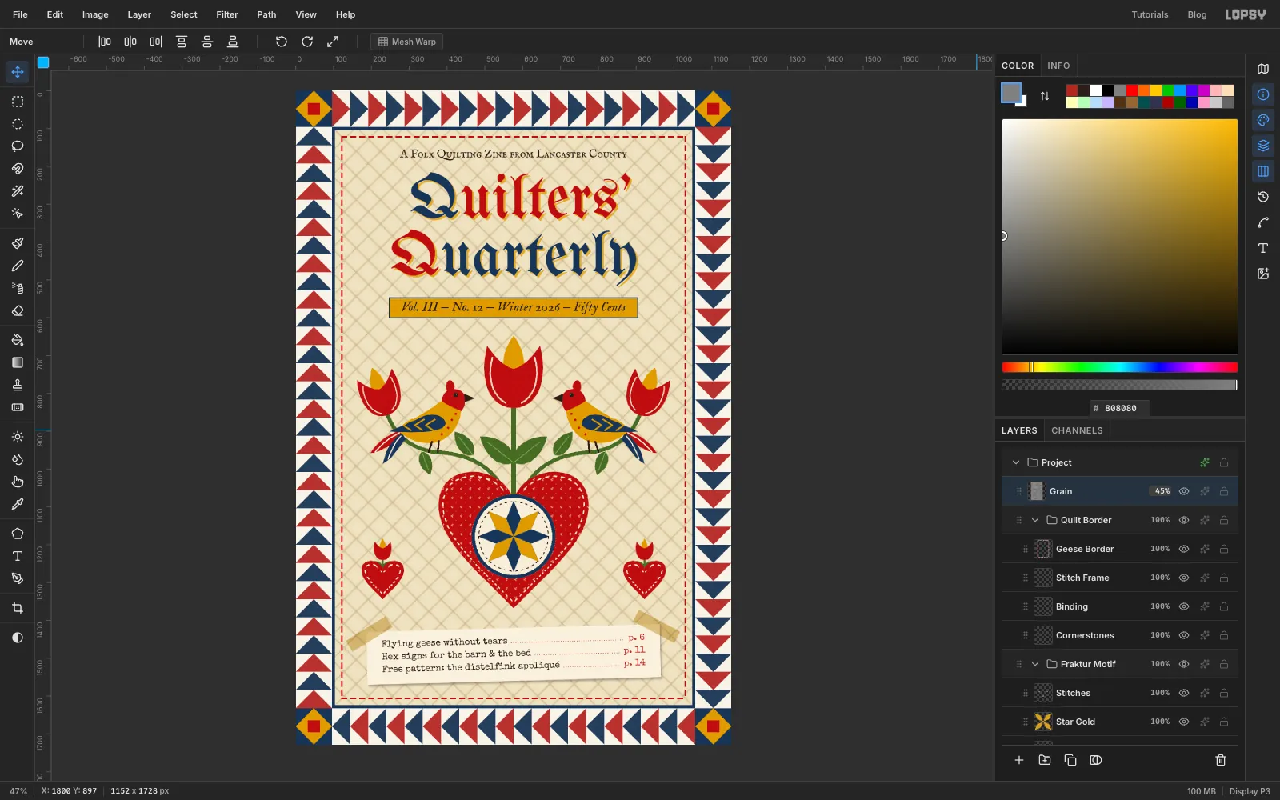Hide the Stitch Frame layer
The image size is (1280, 800).
click(1184, 578)
